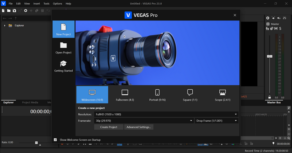Click the Master volume fader handle
The image size is (292, 153).
270,56
